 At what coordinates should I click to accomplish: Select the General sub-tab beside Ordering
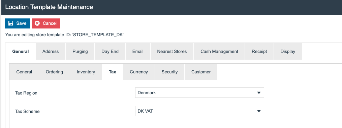[x=24, y=72]
